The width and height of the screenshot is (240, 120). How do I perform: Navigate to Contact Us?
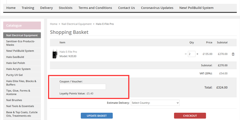click(x=126, y=8)
